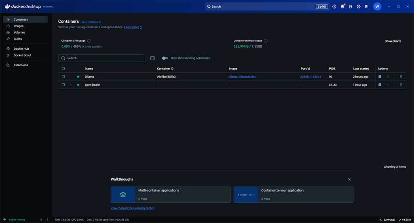Open the engine options kebab menu in the status bar

tap(47, 220)
